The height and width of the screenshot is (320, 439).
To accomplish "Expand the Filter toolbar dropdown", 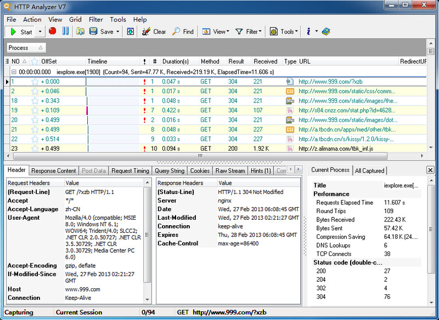I will (261, 32).
